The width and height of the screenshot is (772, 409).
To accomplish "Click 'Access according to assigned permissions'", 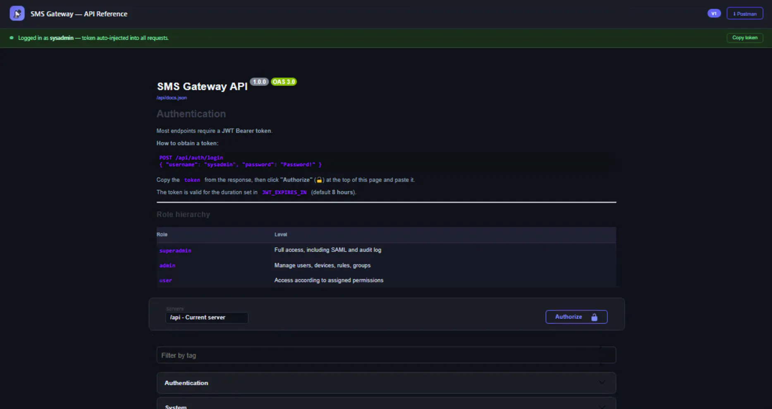I will point(329,281).
